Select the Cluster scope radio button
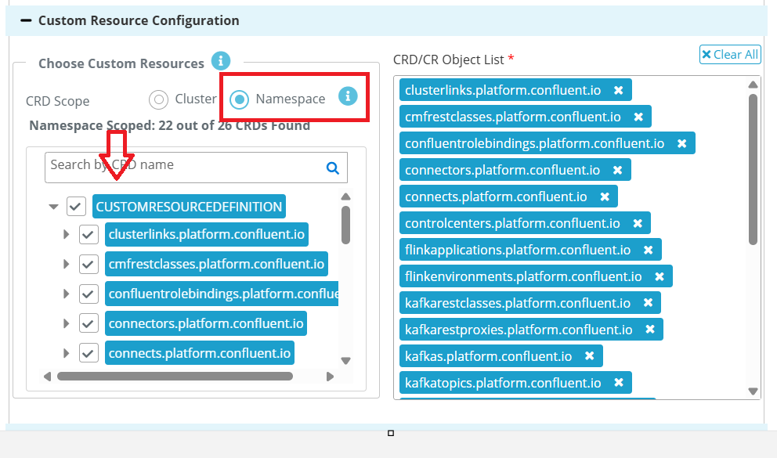The height and width of the screenshot is (458, 777). [158, 99]
